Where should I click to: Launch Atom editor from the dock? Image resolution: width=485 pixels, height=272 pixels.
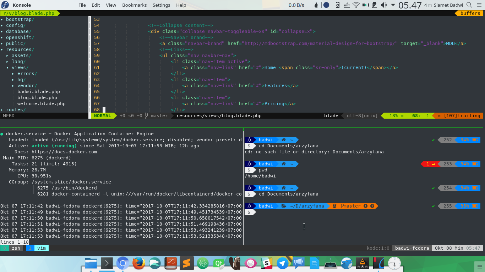pos(203,263)
